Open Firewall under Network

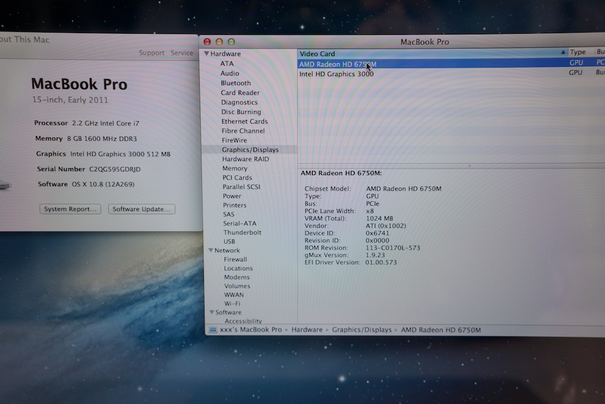tap(235, 259)
